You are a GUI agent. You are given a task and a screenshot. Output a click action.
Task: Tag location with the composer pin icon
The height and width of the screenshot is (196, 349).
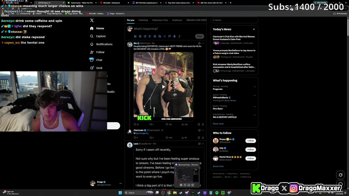pos(165,36)
